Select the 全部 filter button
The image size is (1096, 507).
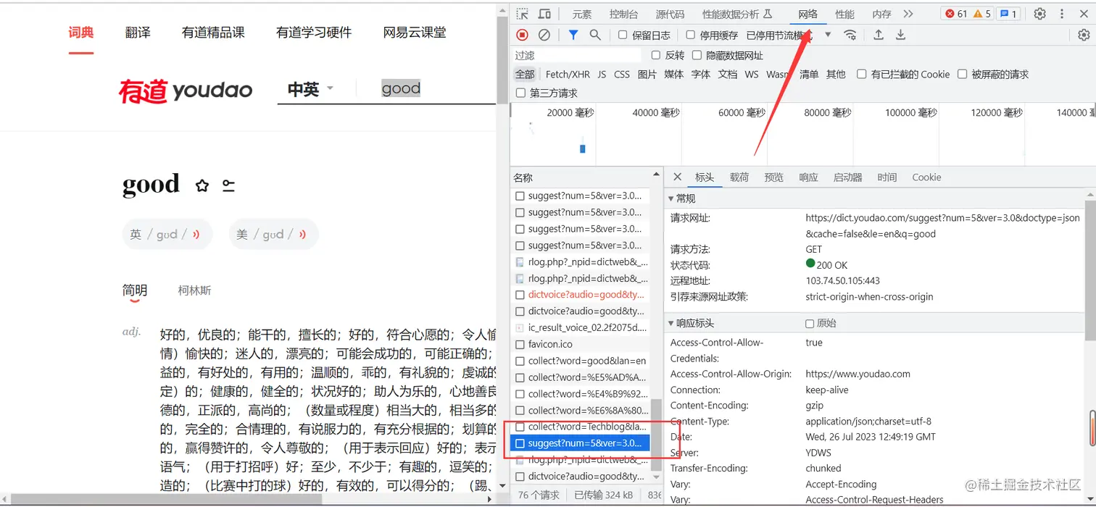525,74
